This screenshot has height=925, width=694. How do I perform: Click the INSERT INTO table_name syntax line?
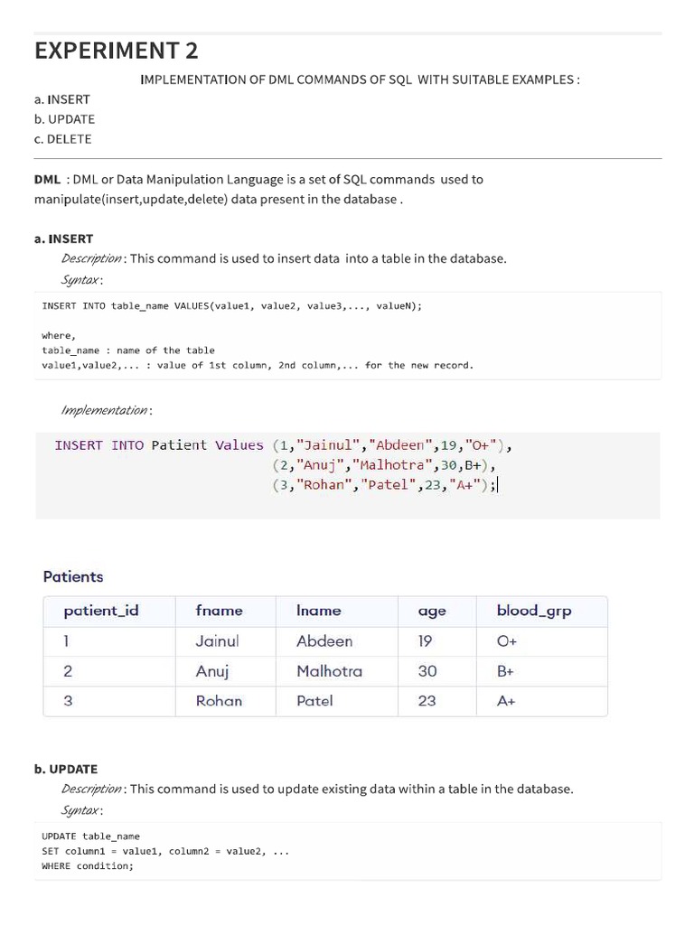[x=232, y=305]
